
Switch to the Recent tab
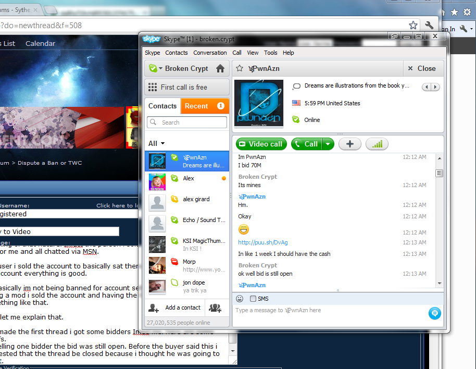tap(205, 106)
